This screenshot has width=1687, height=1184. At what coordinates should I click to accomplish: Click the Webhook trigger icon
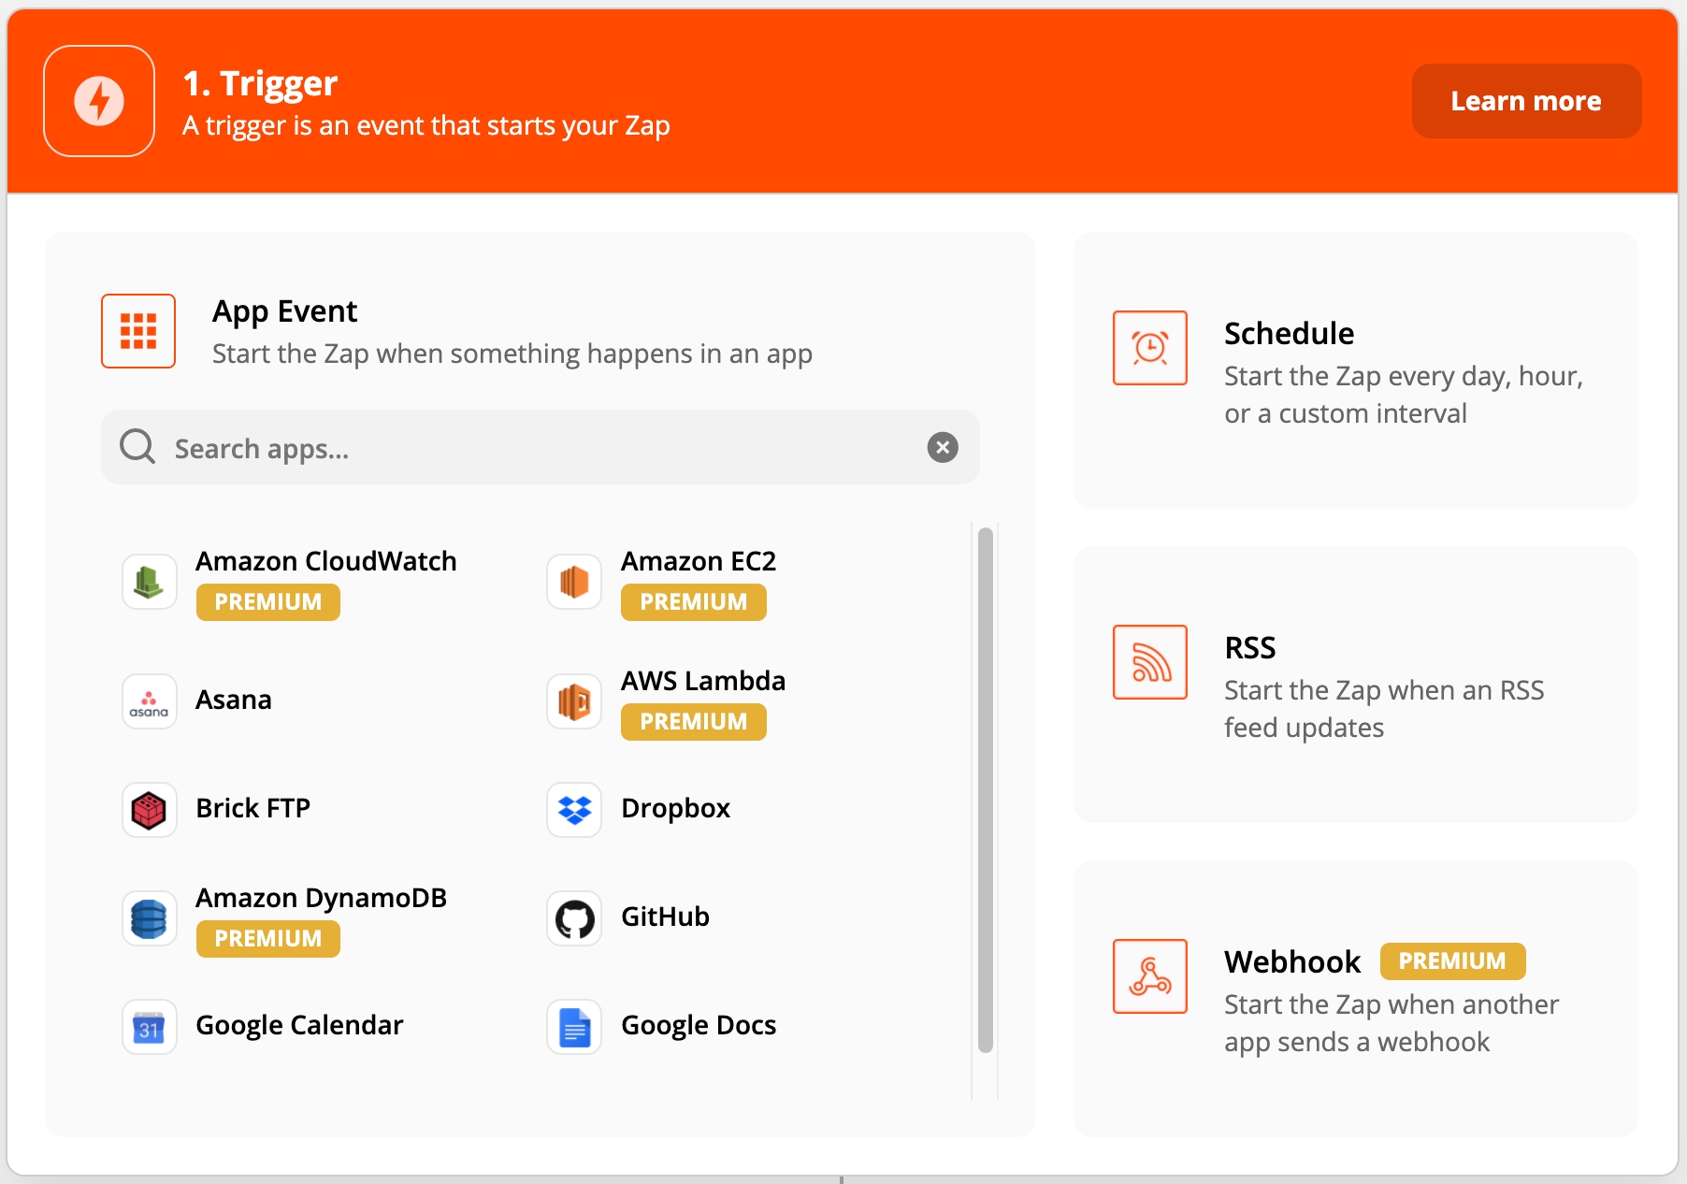click(1150, 976)
